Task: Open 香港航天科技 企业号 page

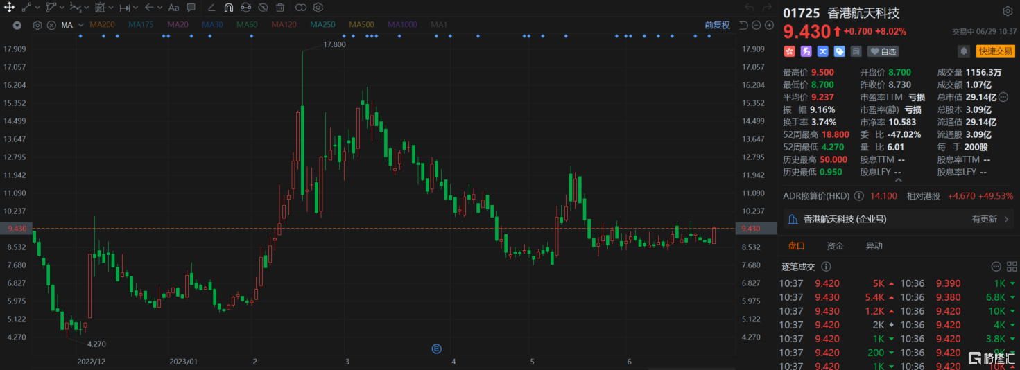Action: [898, 219]
